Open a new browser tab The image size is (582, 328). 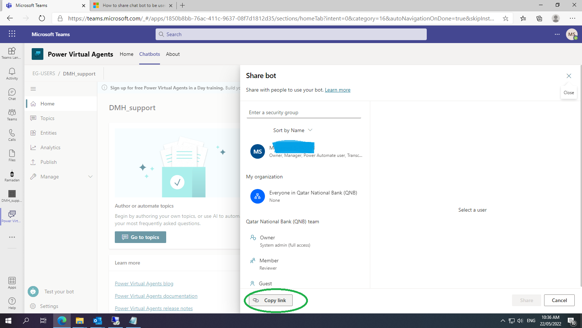(x=182, y=5)
